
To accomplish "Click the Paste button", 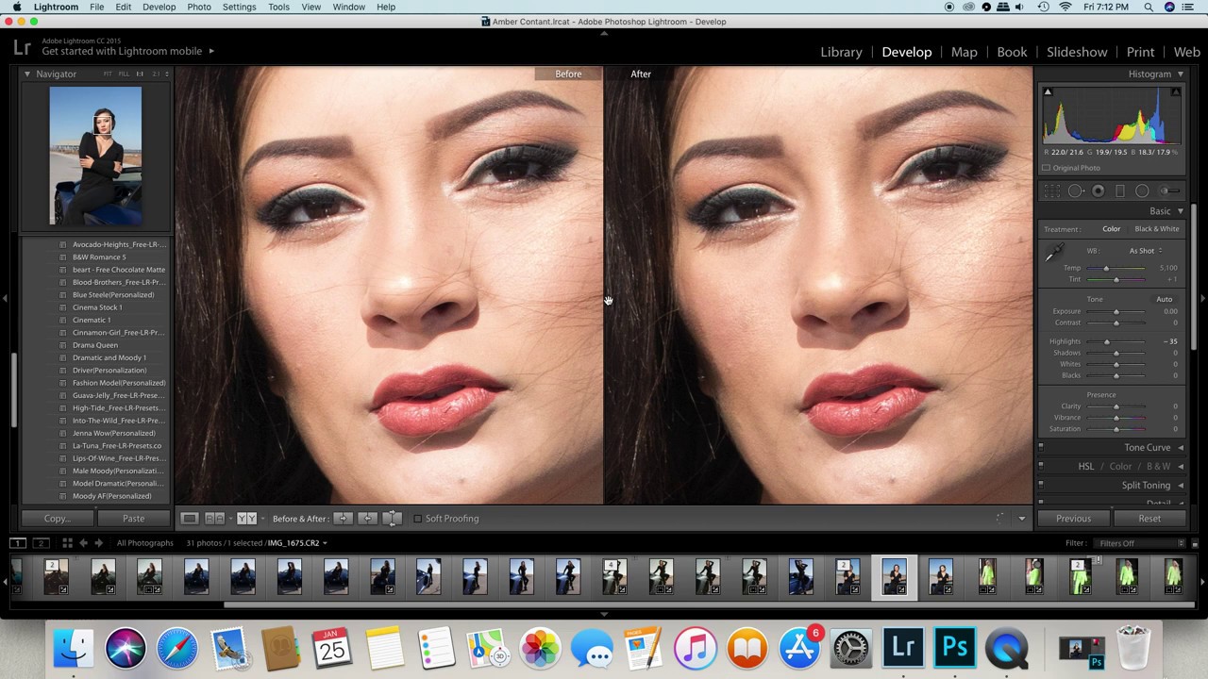I will pos(133,519).
